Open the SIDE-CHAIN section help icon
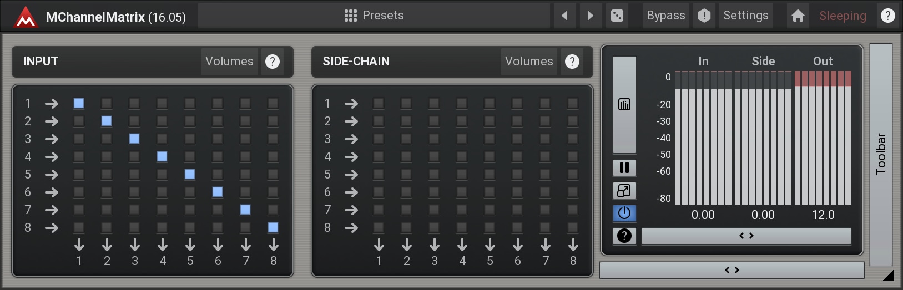Image resolution: width=903 pixels, height=290 pixels. tap(572, 62)
